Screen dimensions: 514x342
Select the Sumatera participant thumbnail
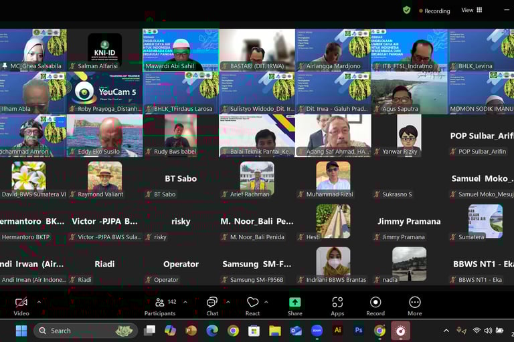[485, 221]
